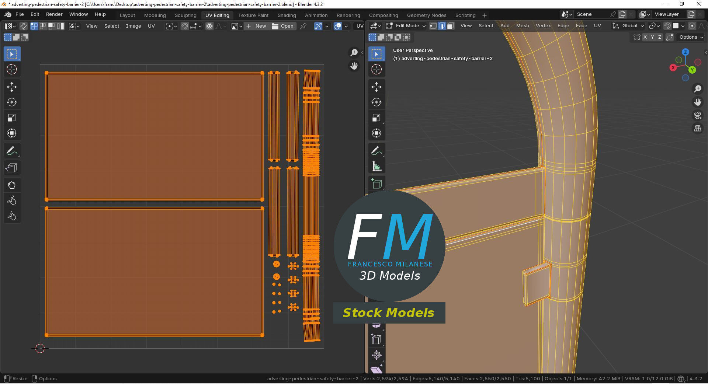Open the File menu

pyautogui.click(x=20, y=14)
